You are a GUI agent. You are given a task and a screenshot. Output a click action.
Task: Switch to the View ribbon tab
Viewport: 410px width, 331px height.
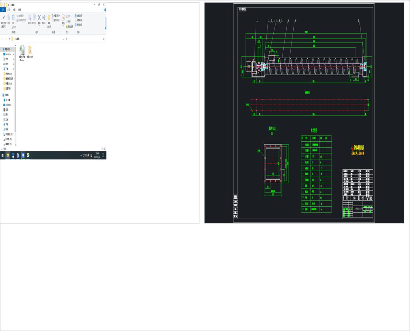point(20,10)
